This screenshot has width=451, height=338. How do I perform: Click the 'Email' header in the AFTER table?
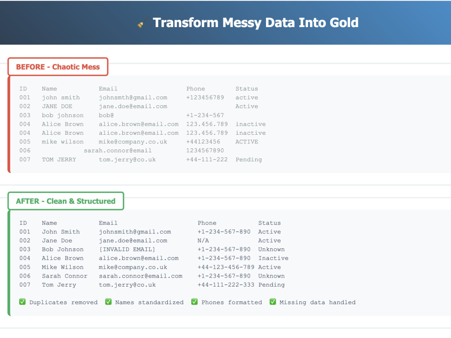pos(108,223)
